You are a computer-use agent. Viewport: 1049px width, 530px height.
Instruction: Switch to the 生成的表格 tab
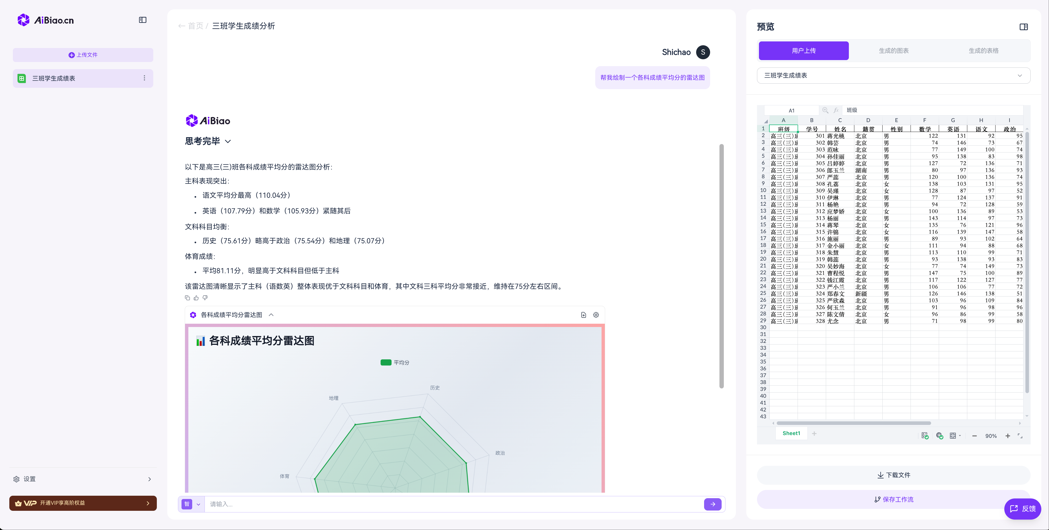pos(983,50)
